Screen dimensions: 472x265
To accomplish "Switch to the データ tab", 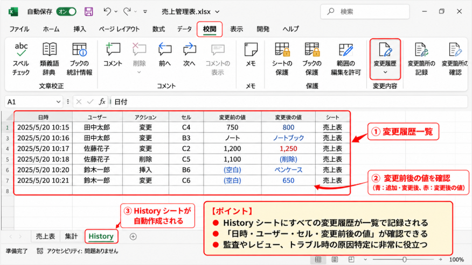I will [x=184, y=29].
